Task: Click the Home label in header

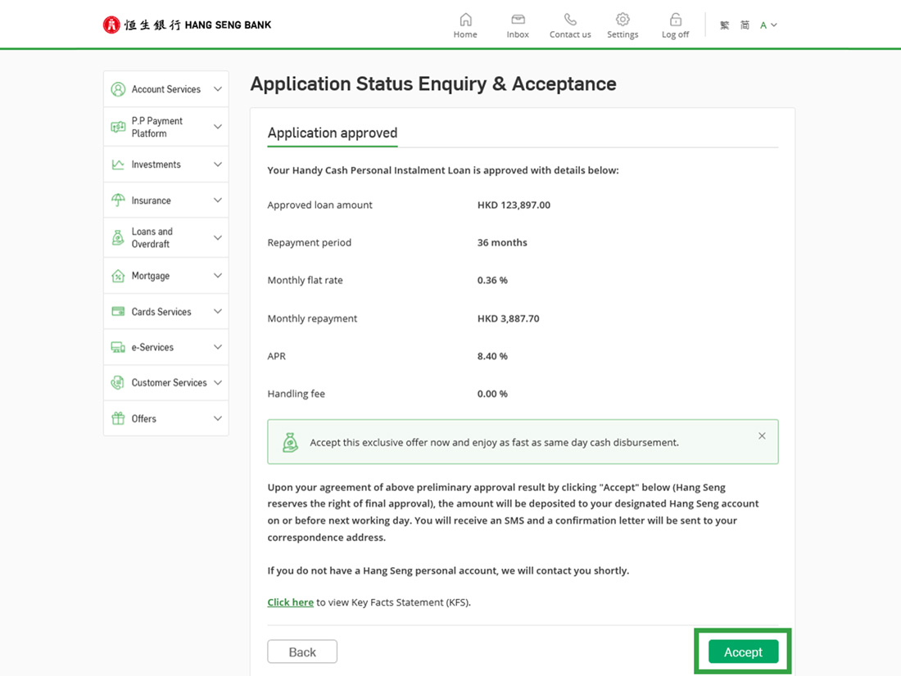Action: (x=465, y=34)
